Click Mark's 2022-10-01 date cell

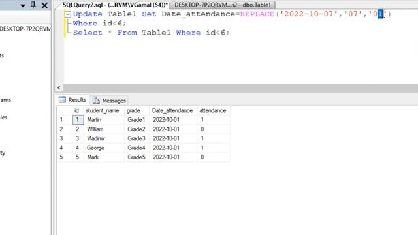(x=173, y=157)
